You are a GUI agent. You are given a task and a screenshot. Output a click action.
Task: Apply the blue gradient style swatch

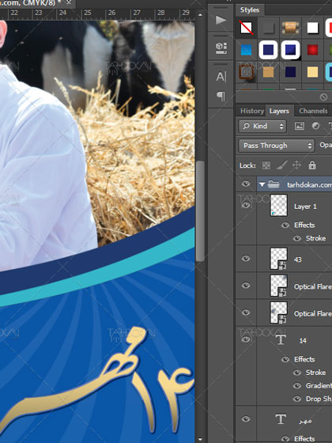pos(246,50)
